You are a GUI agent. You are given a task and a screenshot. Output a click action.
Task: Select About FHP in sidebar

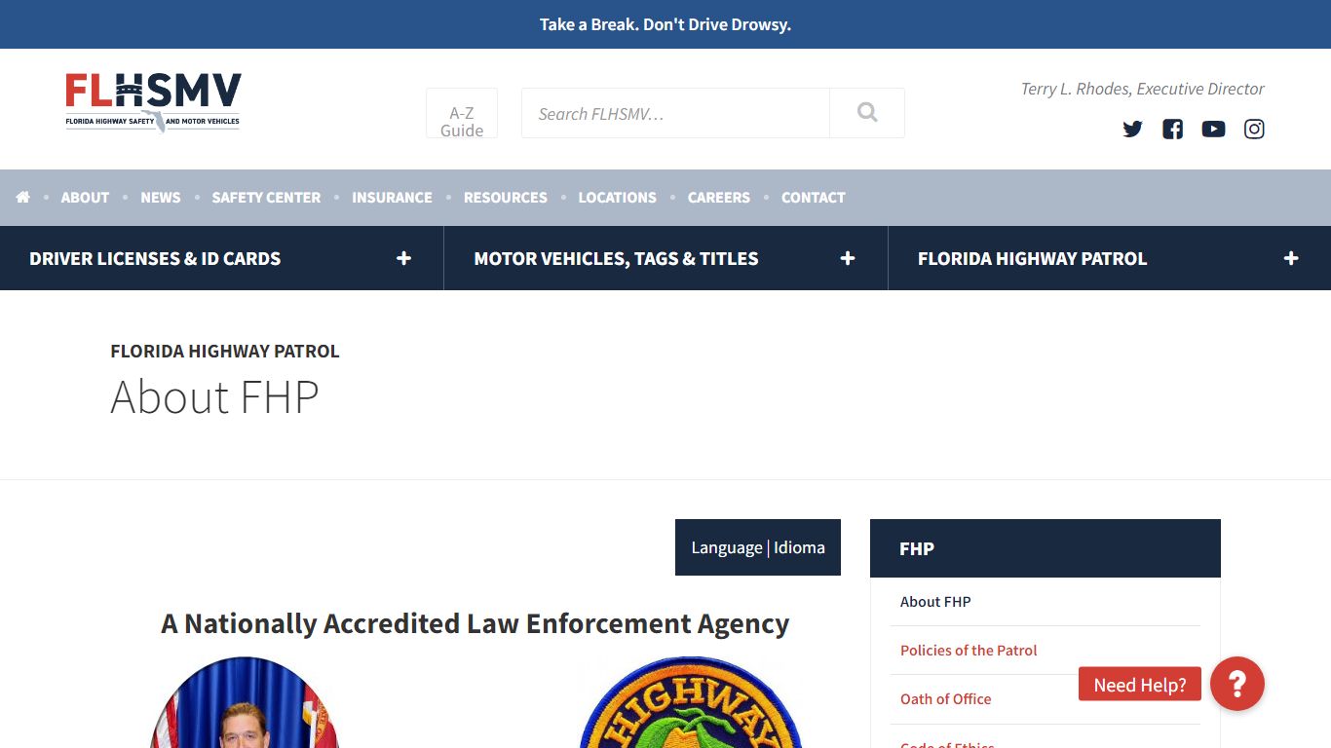click(935, 602)
